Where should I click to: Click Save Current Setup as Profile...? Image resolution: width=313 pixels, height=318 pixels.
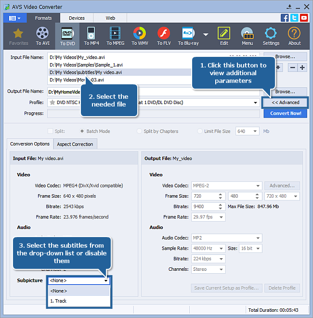pos(226,288)
